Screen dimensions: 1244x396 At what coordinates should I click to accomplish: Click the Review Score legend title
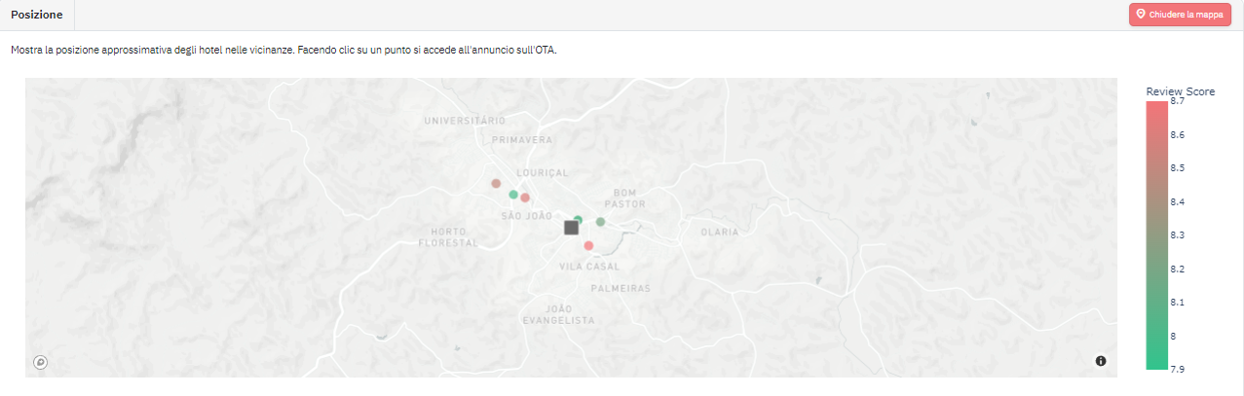click(1181, 91)
